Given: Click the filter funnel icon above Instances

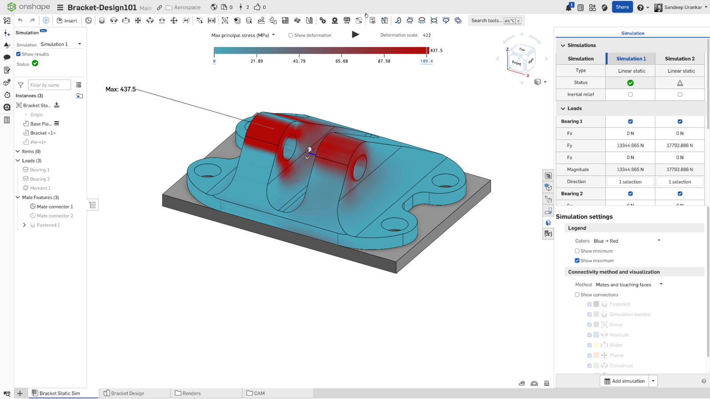Looking at the screenshot, I should (20, 85).
